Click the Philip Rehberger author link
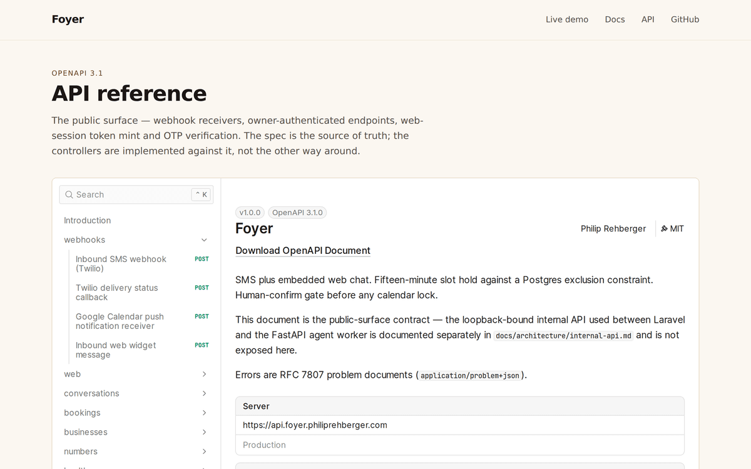The image size is (751, 469). tap(613, 229)
